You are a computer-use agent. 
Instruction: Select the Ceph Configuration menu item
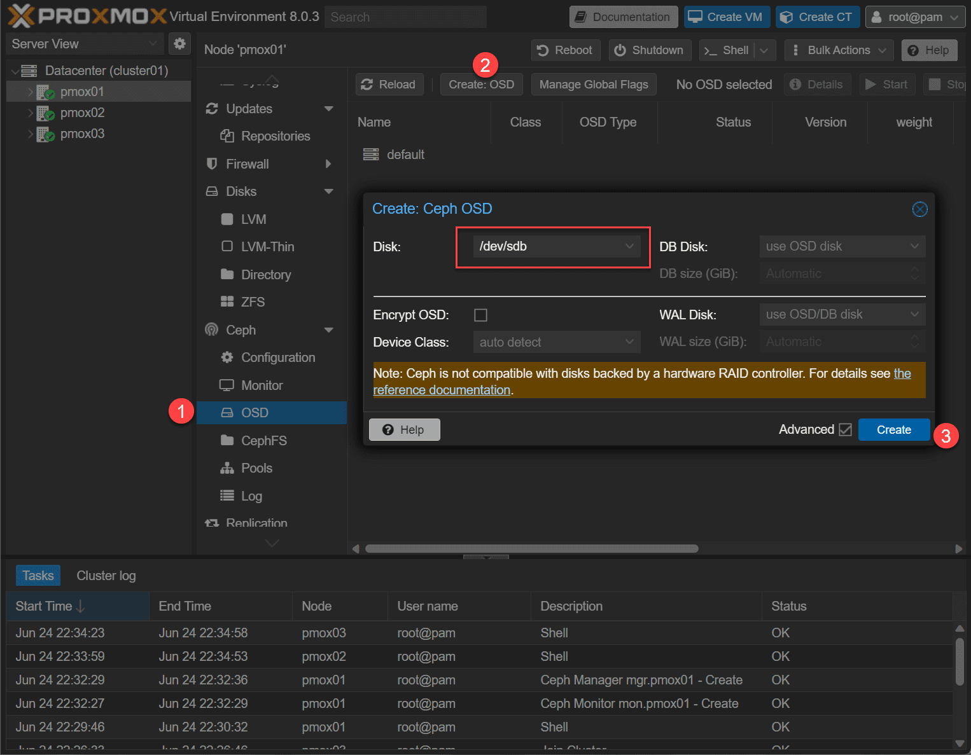tap(277, 357)
